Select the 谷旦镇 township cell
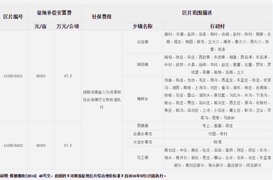The width and height of the screenshot is (273, 180). 143,42
